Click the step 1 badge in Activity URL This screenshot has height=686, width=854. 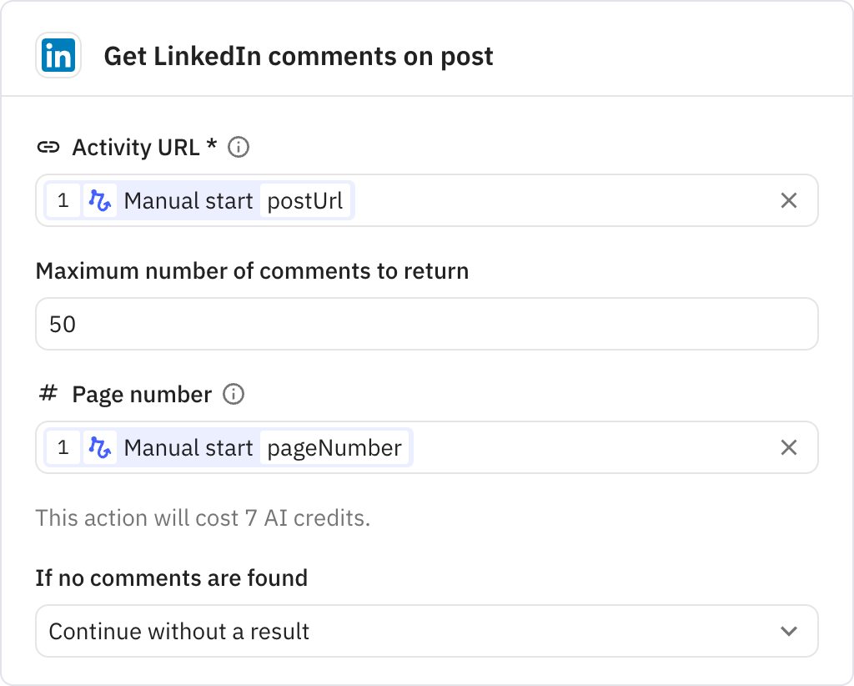pyautogui.click(x=63, y=200)
